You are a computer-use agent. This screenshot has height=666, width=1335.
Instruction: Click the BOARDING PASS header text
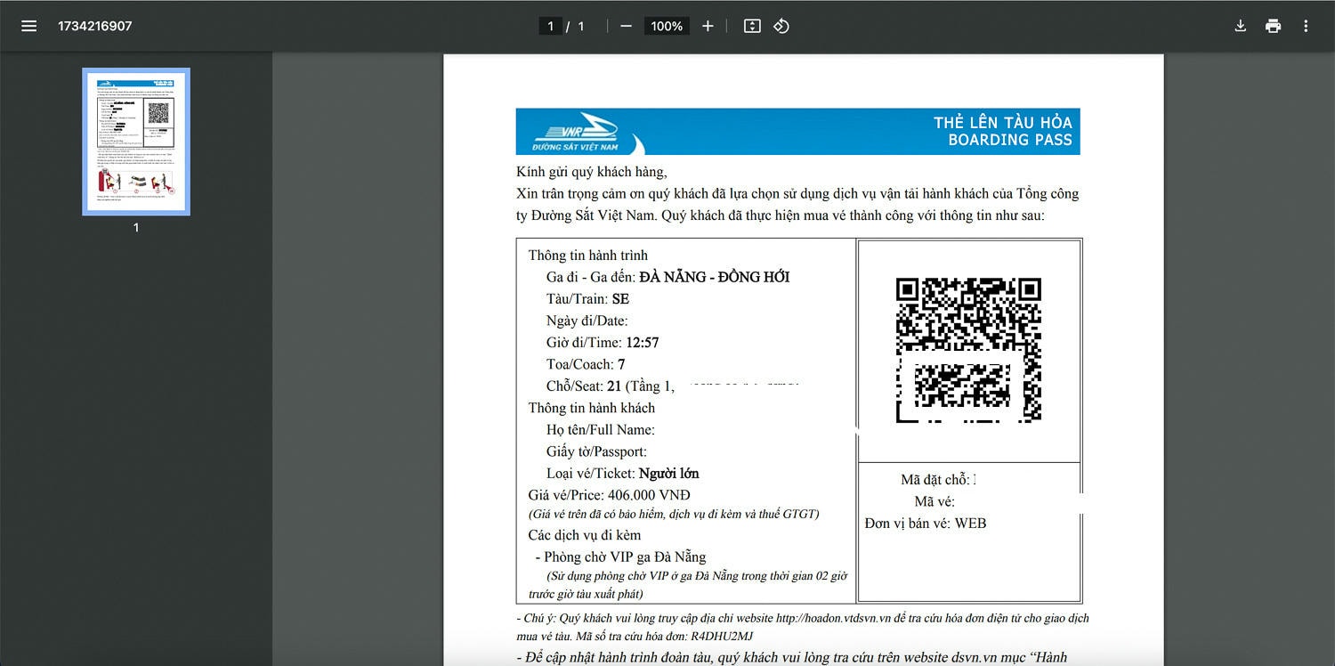tap(1010, 140)
